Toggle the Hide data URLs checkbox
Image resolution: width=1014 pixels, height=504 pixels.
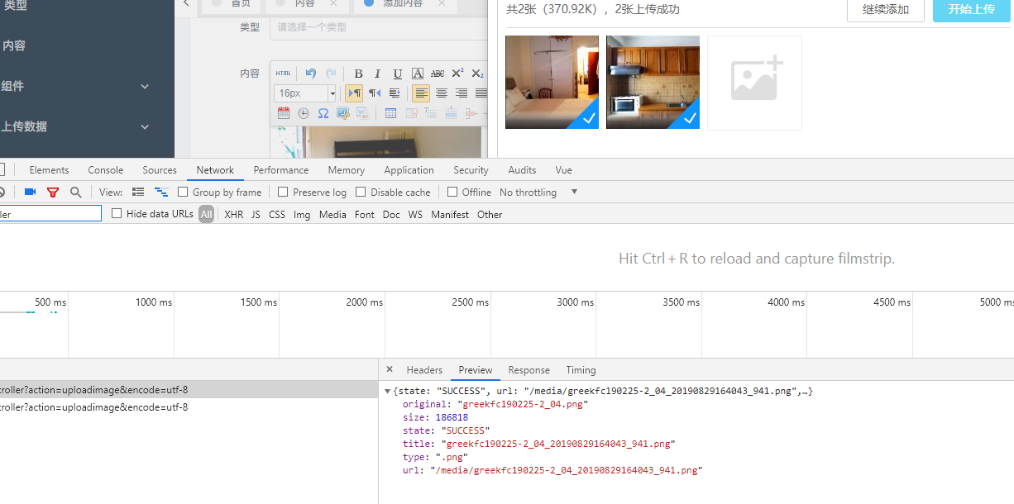tap(117, 214)
